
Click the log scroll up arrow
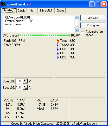(77, 18)
